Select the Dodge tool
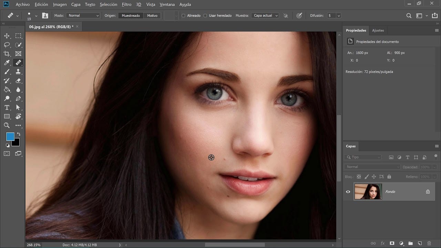 7,99
